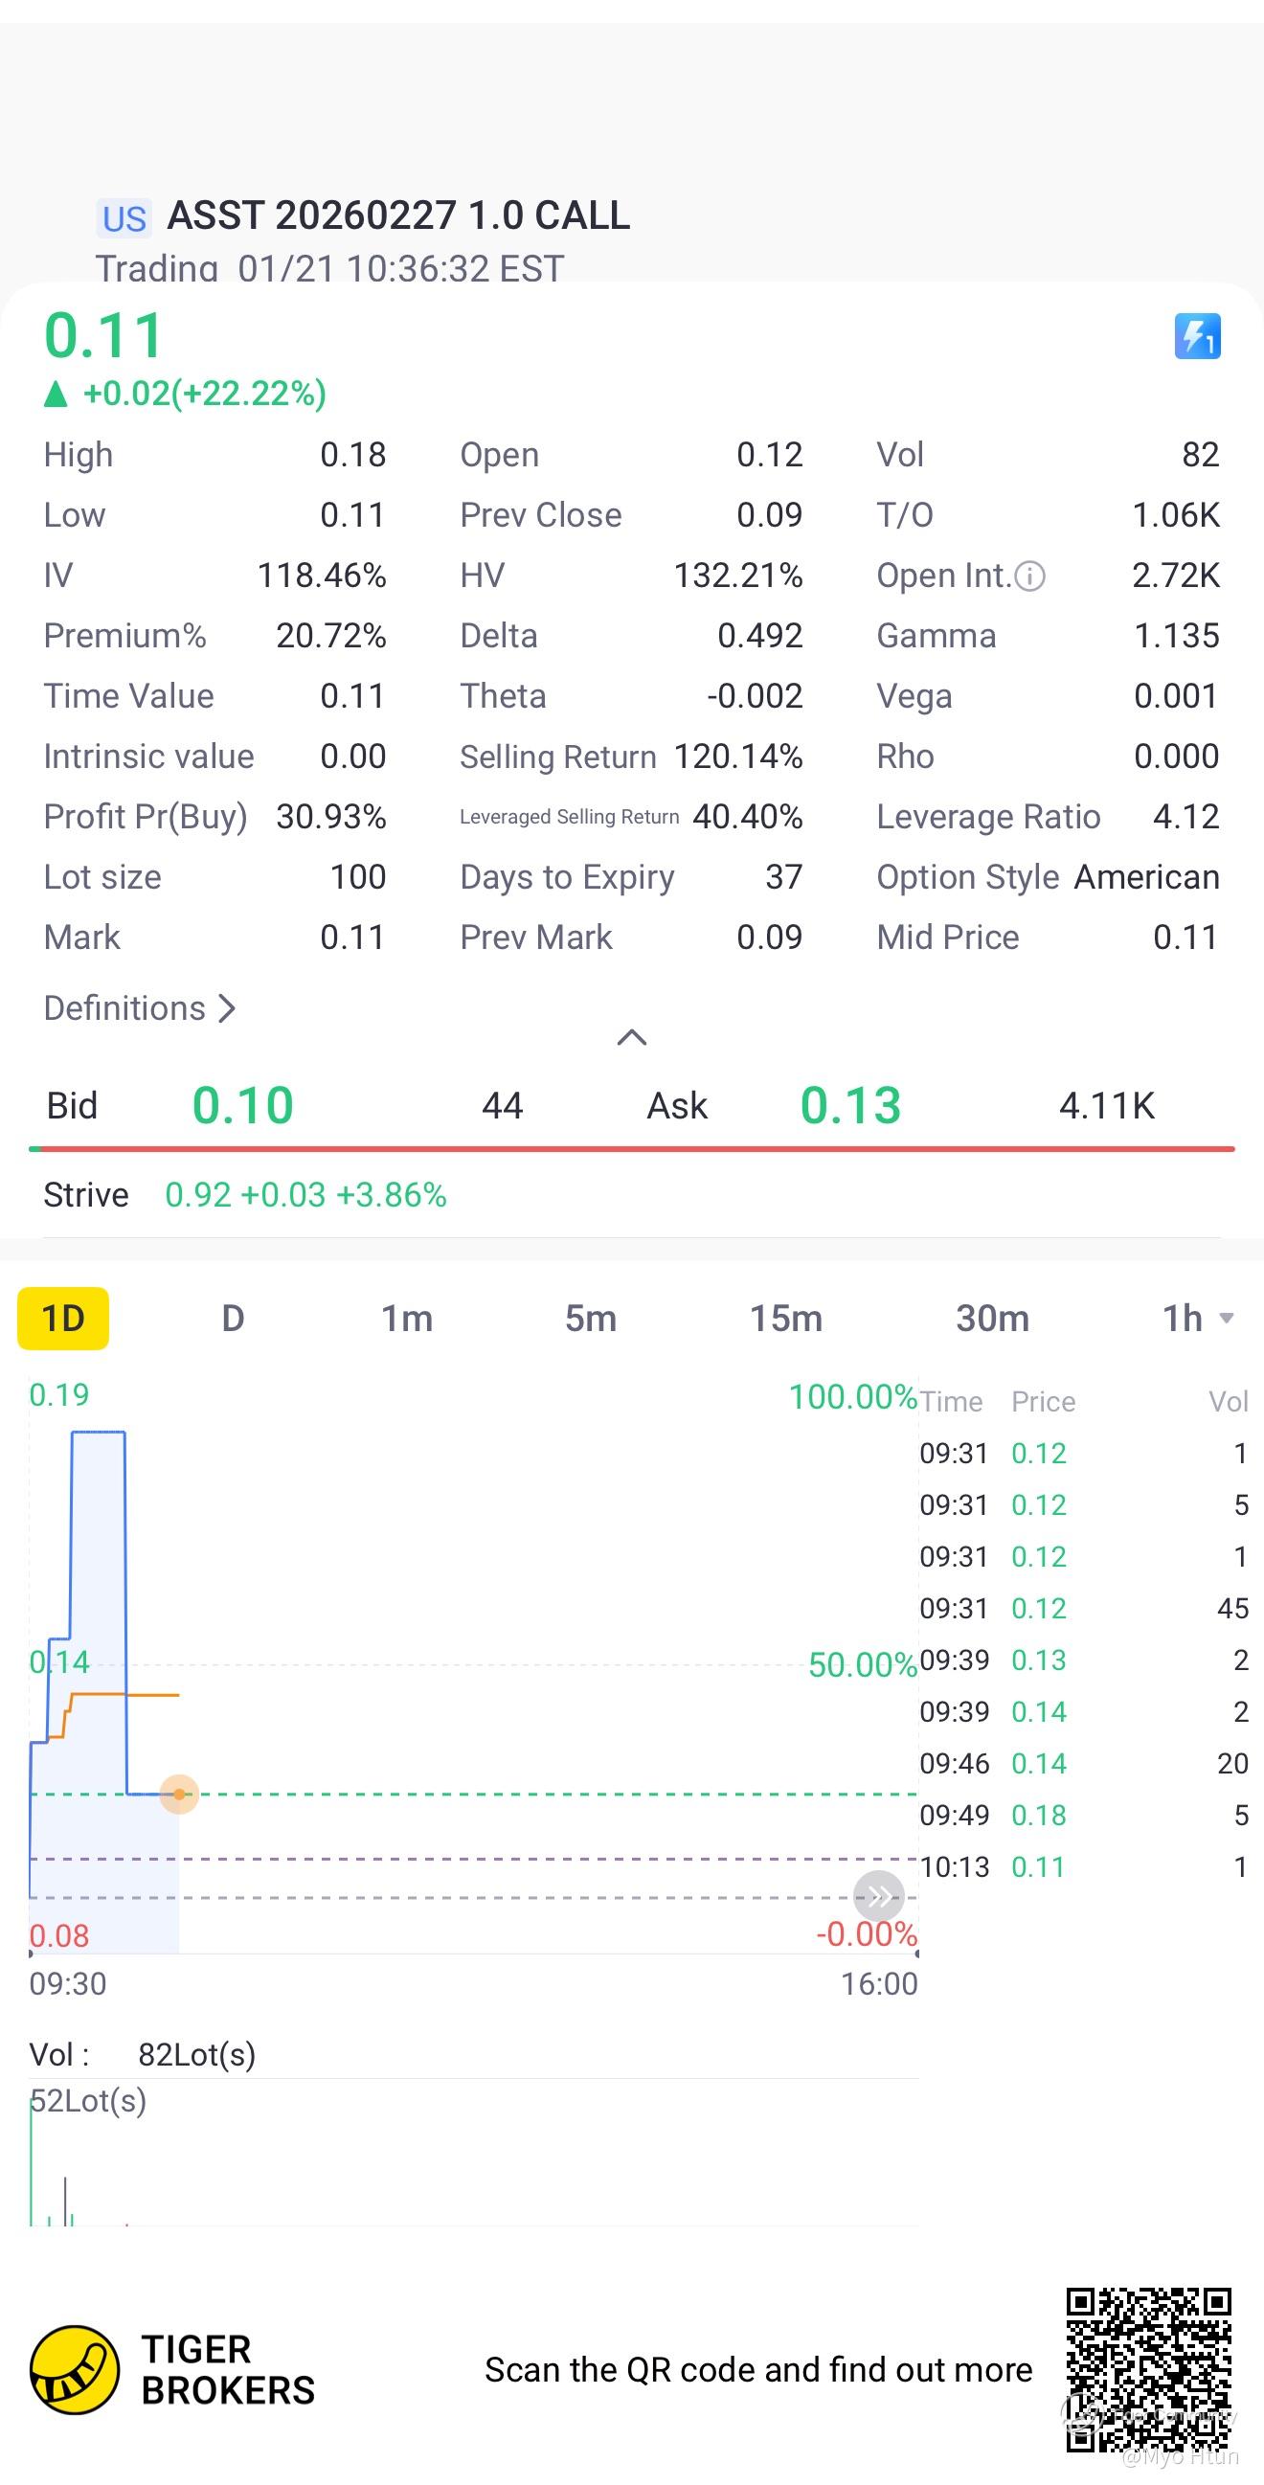
Task: Tap the orange price marker dot on chart
Action: coord(179,1795)
